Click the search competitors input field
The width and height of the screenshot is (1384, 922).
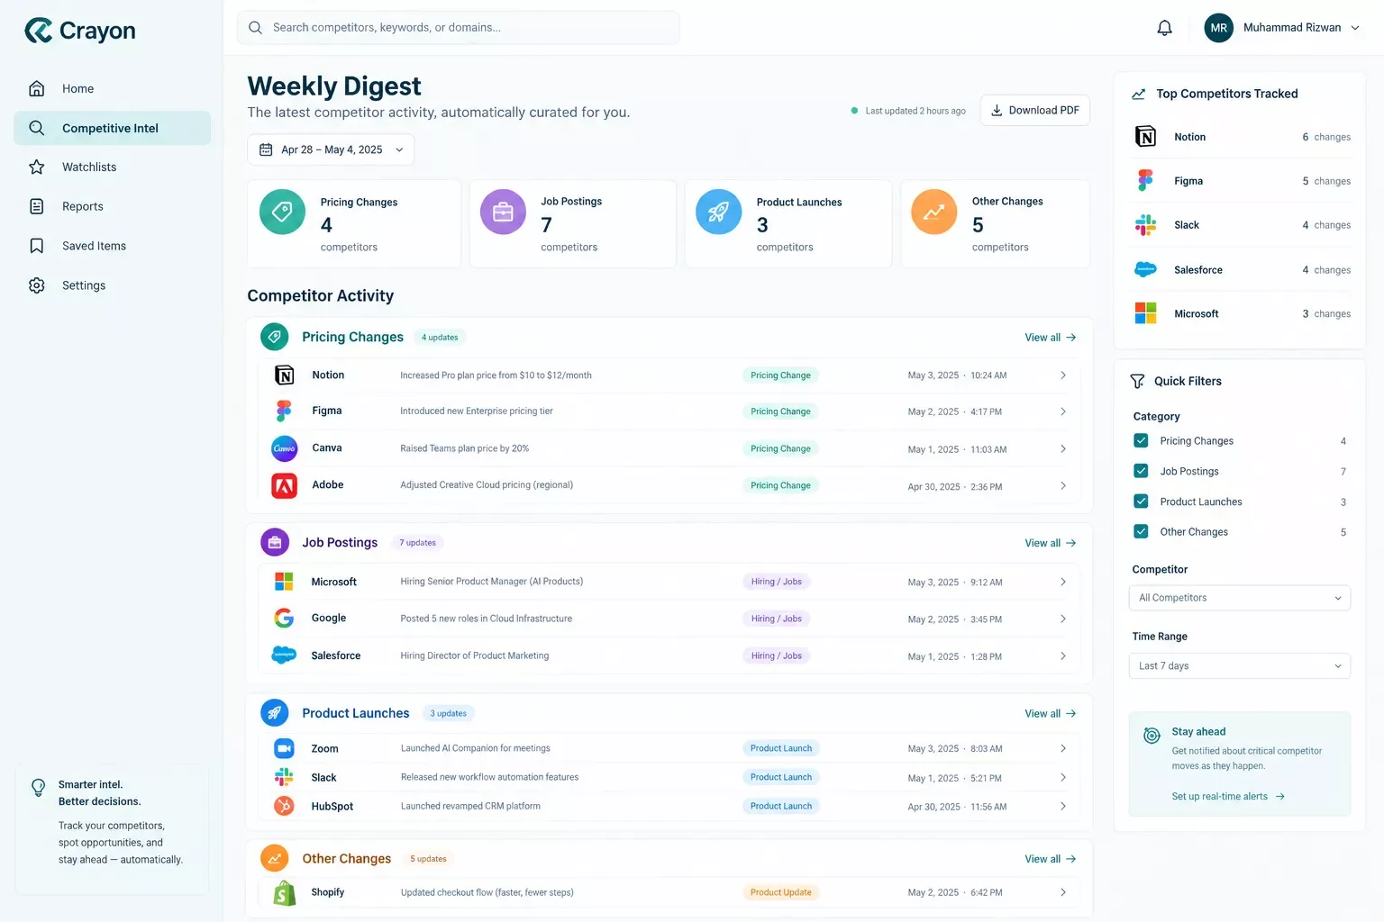click(459, 28)
